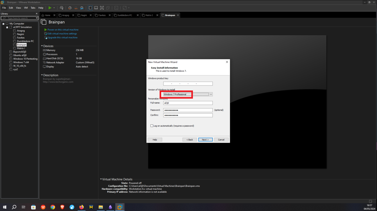
Task: Open Google Chrome from taskbar
Action: coord(53,207)
